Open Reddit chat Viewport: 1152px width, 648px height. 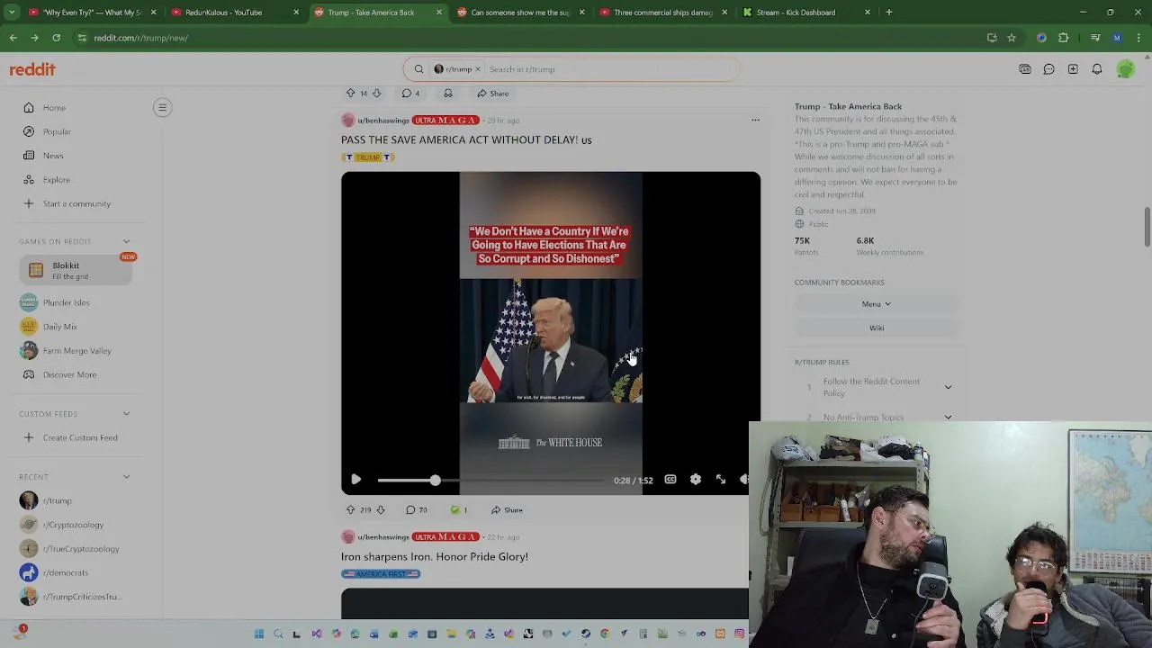1048,69
